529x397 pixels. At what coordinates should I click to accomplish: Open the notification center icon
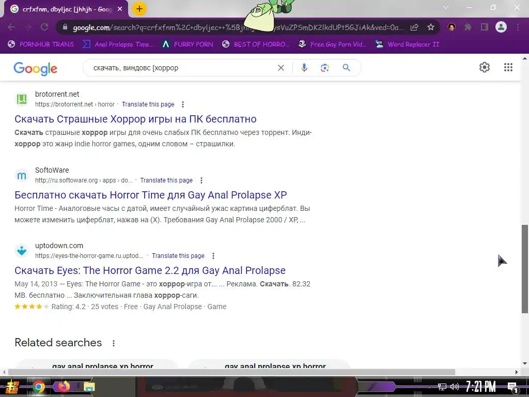tap(513, 387)
